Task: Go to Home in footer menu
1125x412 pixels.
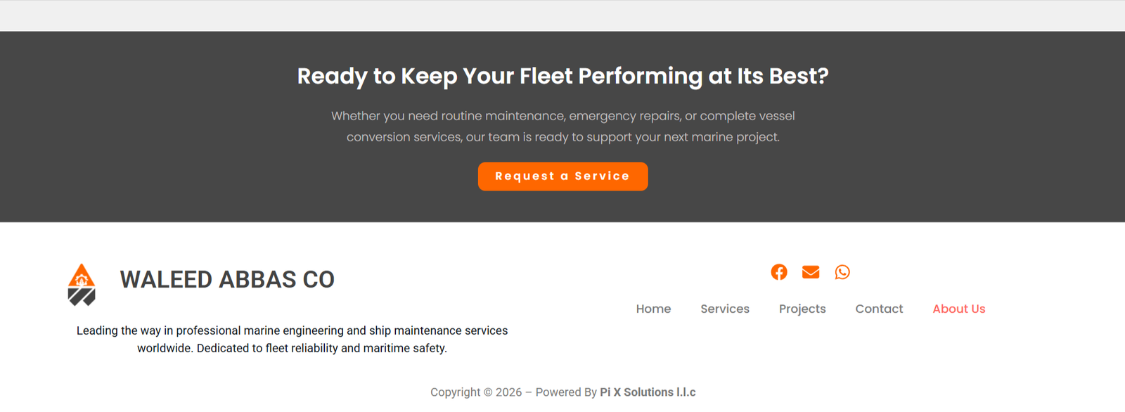Action: [x=653, y=309]
